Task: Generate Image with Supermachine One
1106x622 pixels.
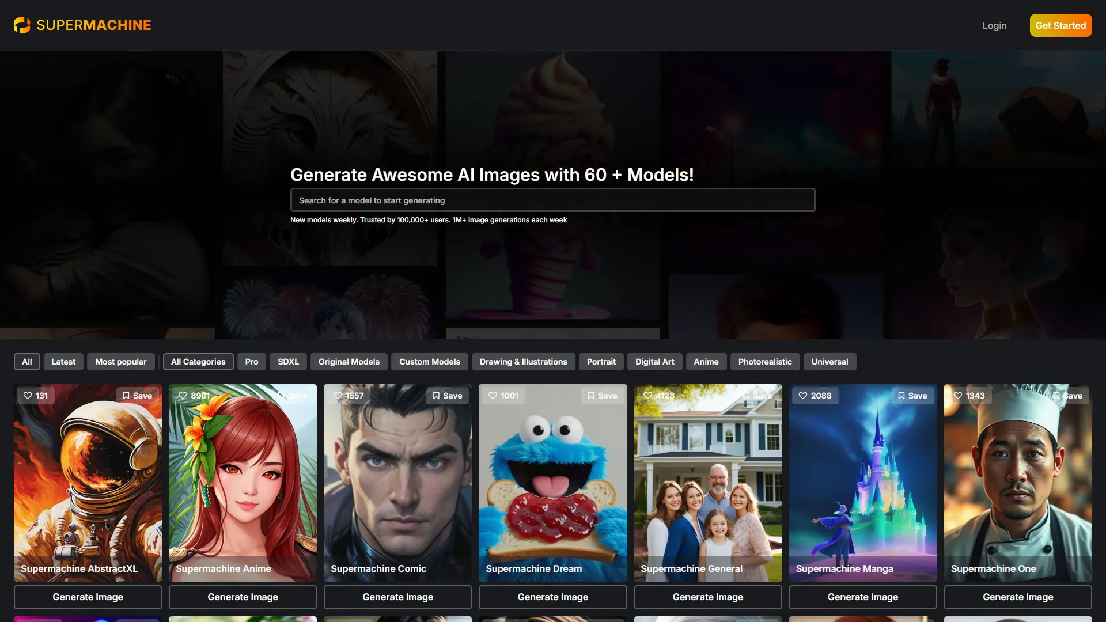Action: pyautogui.click(x=1018, y=597)
